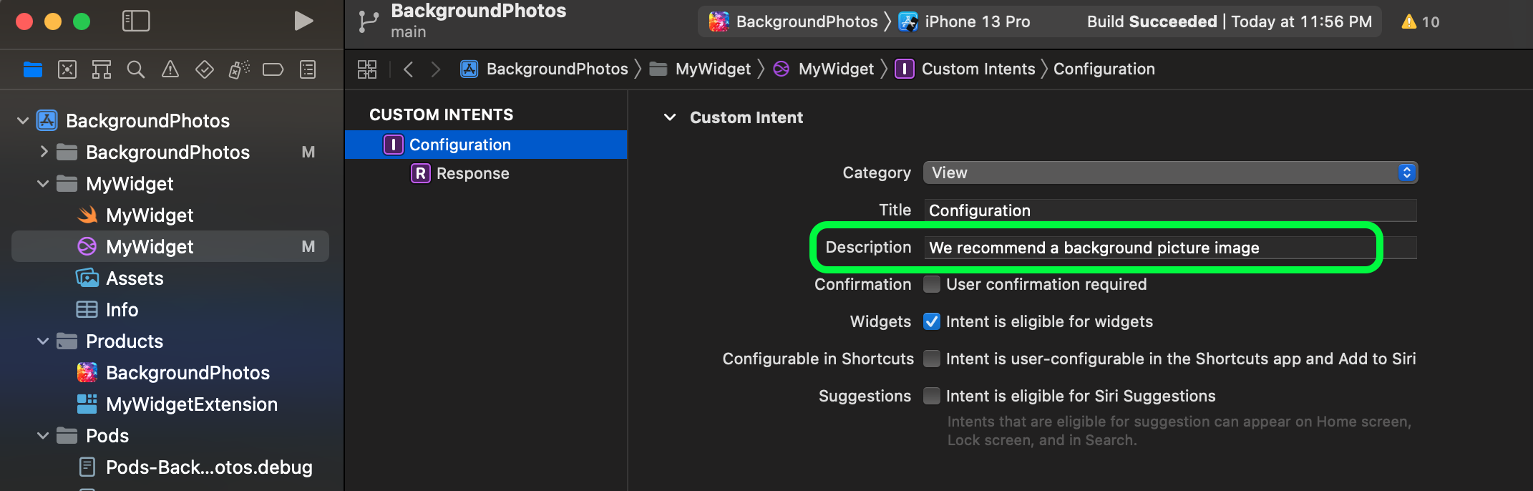This screenshot has width=1533, height=491.
Task: Open the Find navigator magnifier icon
Action: (x=135, y=69)
